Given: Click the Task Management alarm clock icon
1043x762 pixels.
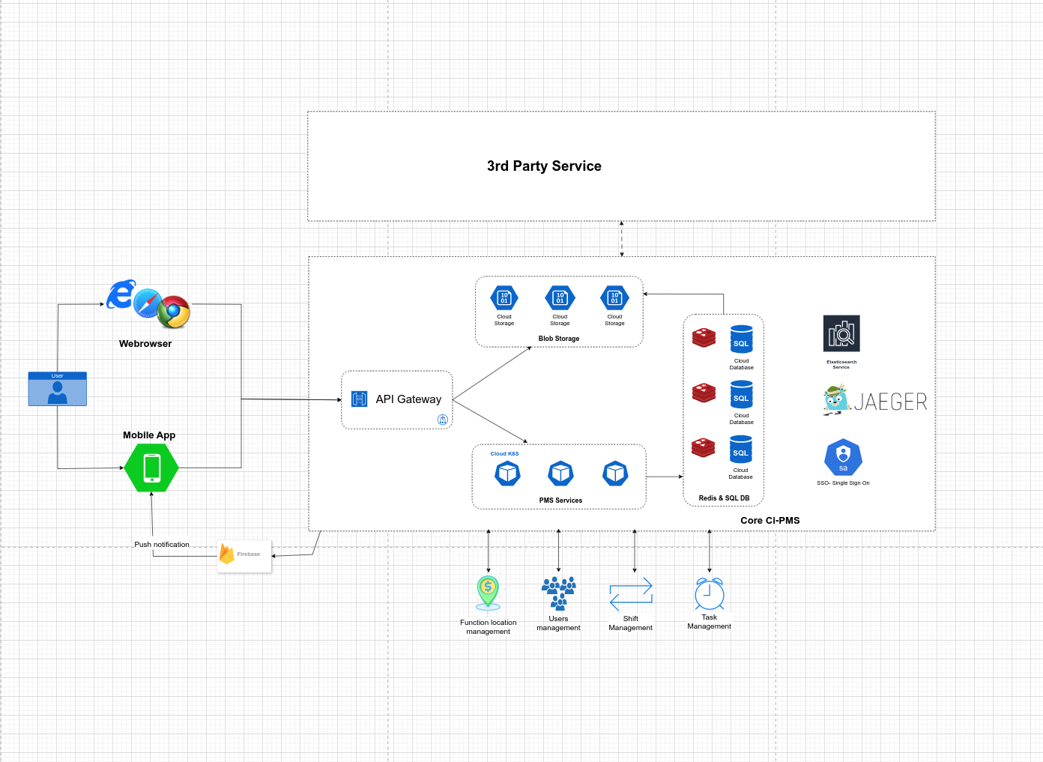Looking at the screenshot, I should click(710, 594).
